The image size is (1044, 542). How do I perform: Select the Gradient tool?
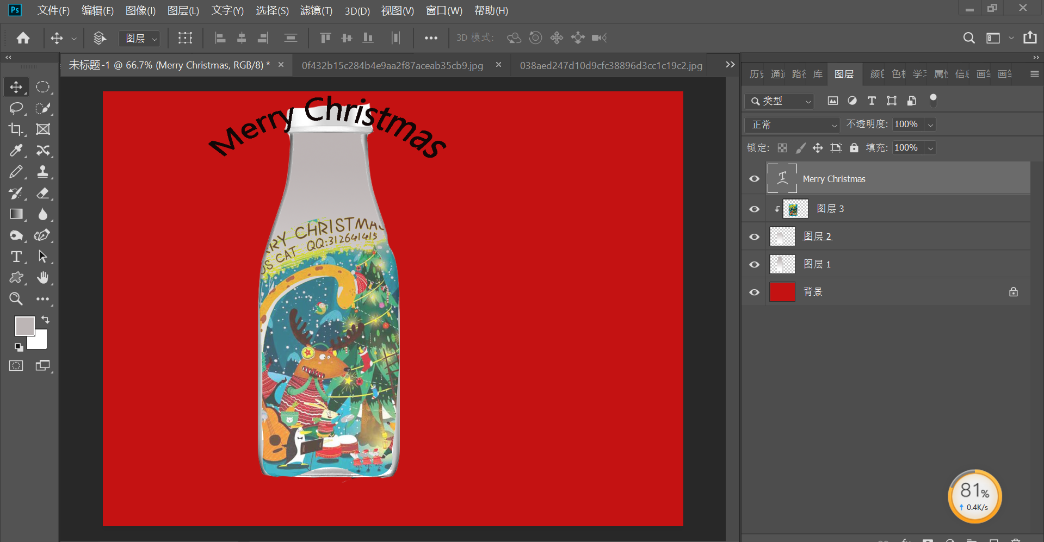click(x=16, y=214)
